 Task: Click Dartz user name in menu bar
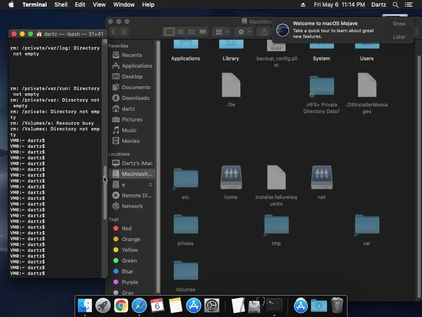coord(378,5)
